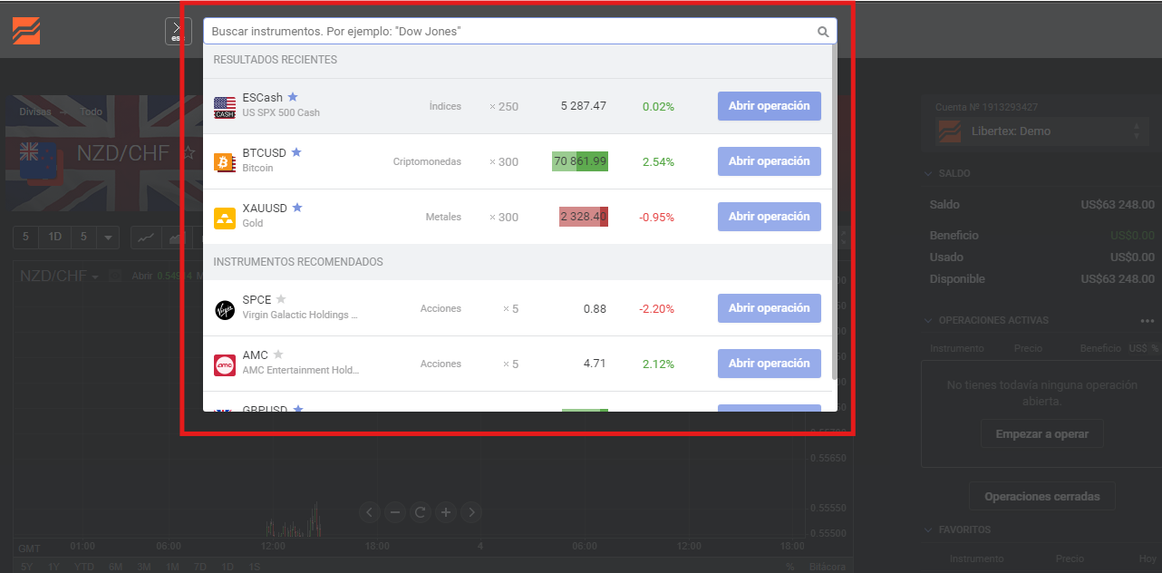Image resolution: width=1162 pixels, height=573 pixels.
Task: Click the AMC price 4.71
Action: tap(595, 364)
